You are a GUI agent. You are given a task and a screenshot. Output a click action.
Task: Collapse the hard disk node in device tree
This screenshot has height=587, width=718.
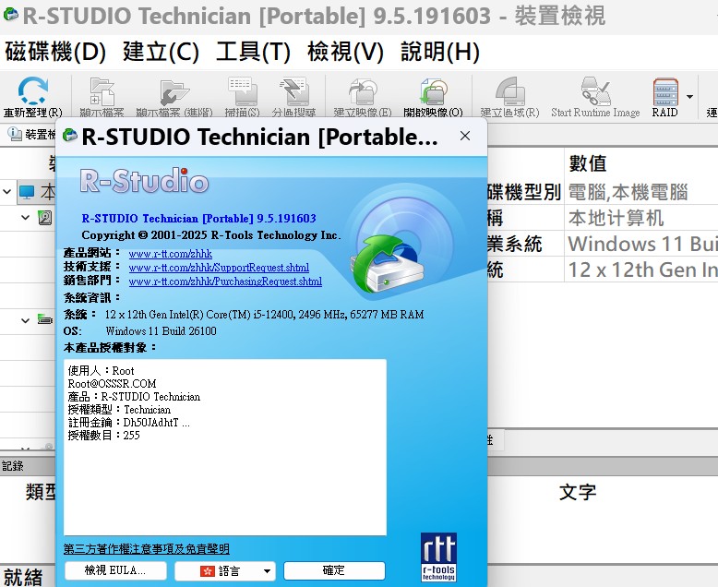(26, 218)
